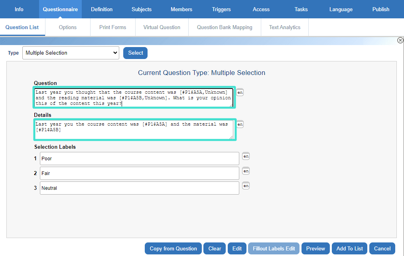Click the Copy from Question button
The image size is (404, 256).
click(173, 248)
